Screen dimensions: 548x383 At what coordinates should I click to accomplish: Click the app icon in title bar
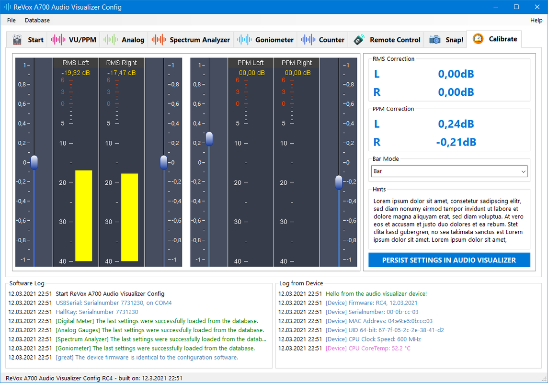(7, 7)
